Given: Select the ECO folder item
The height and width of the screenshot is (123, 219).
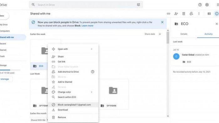Looking at the screenshot, I should [39, 55].
